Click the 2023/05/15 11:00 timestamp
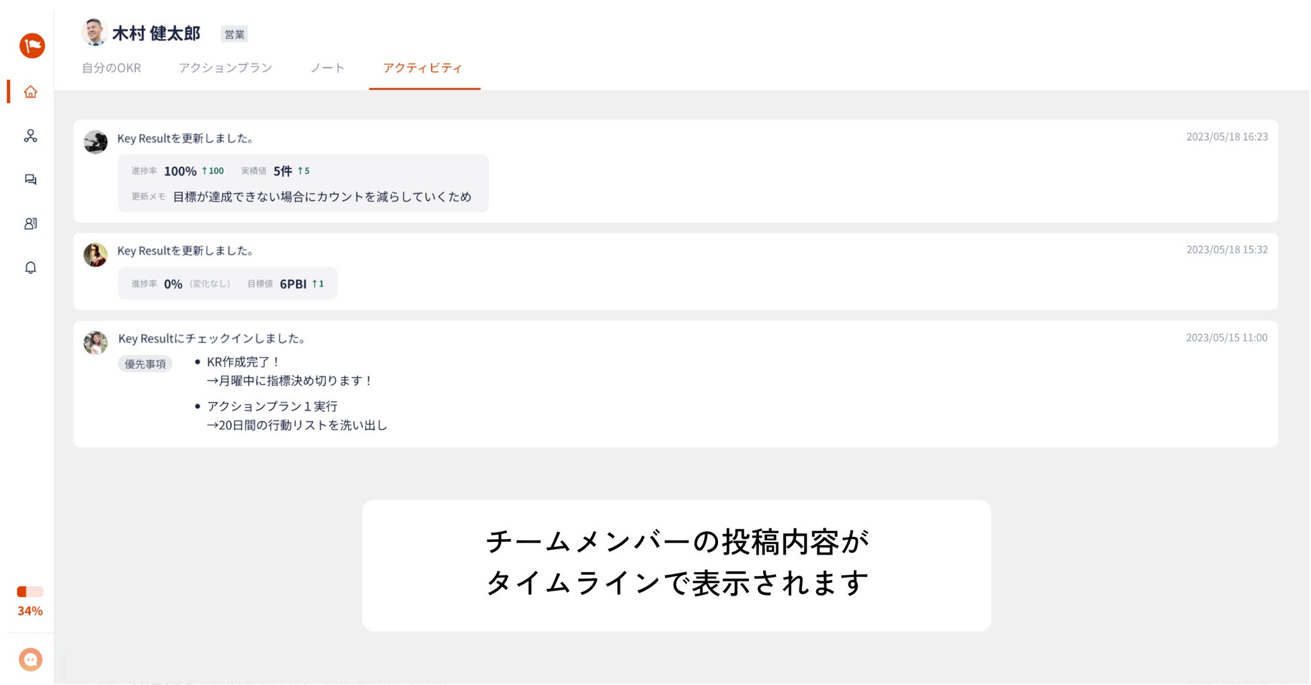This screenshot has width=1311, height=685. pyautogui.click(x=1226, y=337)
